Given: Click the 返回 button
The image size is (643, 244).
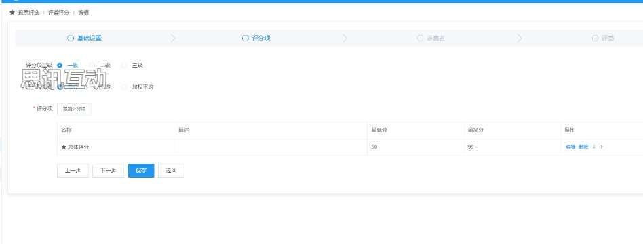Looking at the screenshot, I should pyautogui.click(x=171, y=171).
